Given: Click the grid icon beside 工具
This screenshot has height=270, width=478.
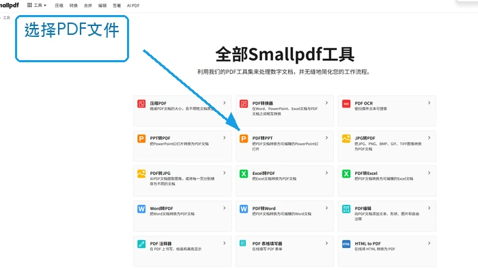Looking at the screenshot, I should click(x=29, y=5).
